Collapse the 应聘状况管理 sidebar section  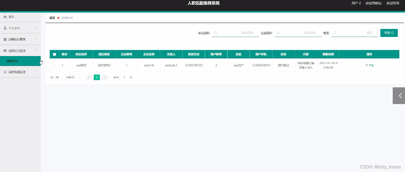coord(20,50)
